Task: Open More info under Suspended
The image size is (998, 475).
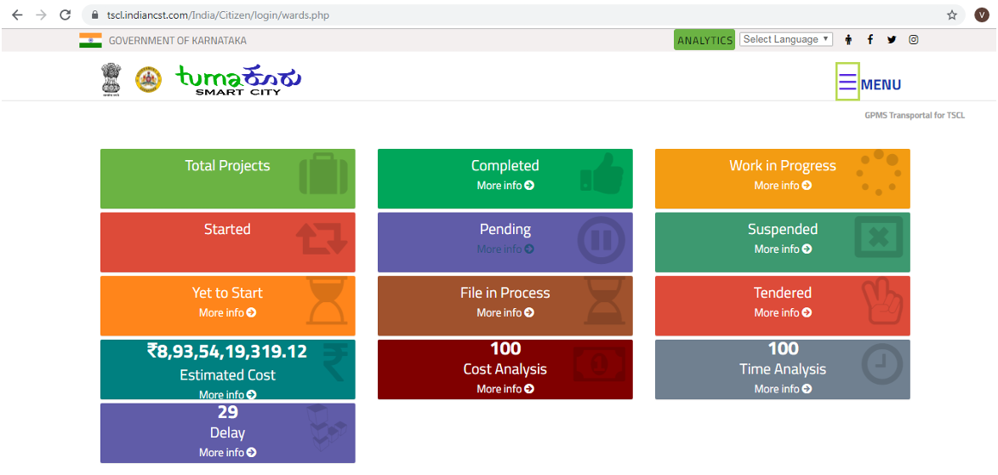Action: tap(782, 249)
